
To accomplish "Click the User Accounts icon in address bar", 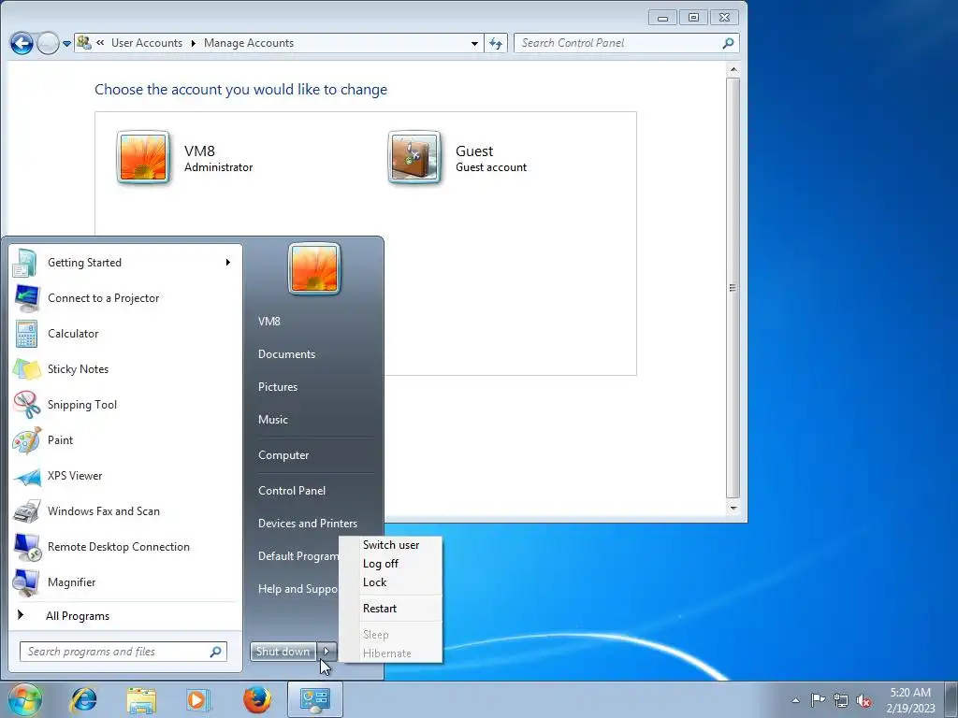I will click(x=84, y=43).
